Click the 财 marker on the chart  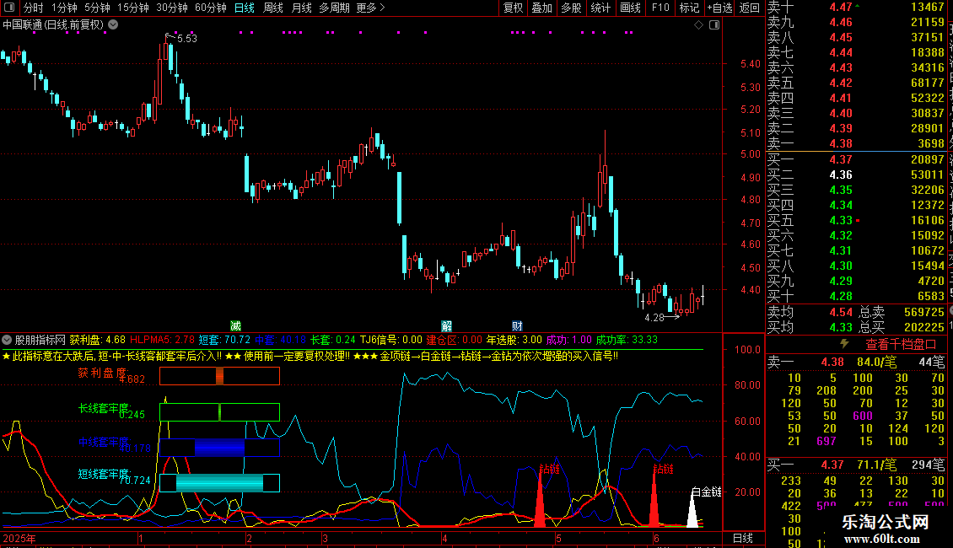(x=517, y=326)
